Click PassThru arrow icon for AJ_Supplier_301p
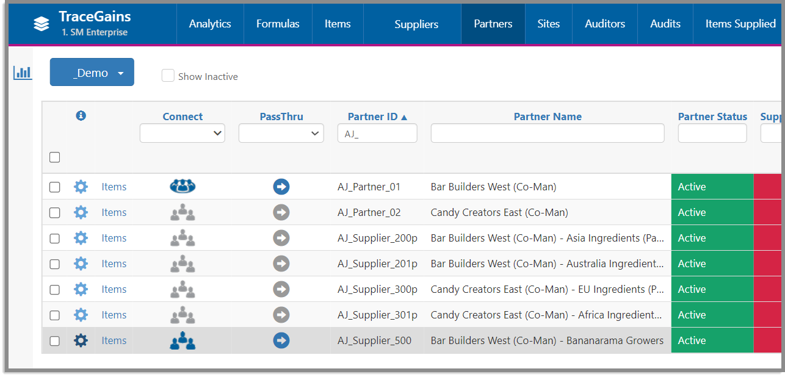 click(281, 315)
